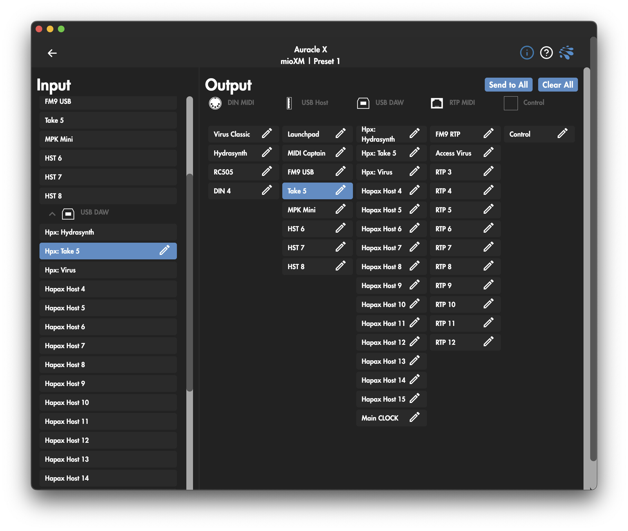Click the back arrow icon
628x531 pixels.
point(52,53)
